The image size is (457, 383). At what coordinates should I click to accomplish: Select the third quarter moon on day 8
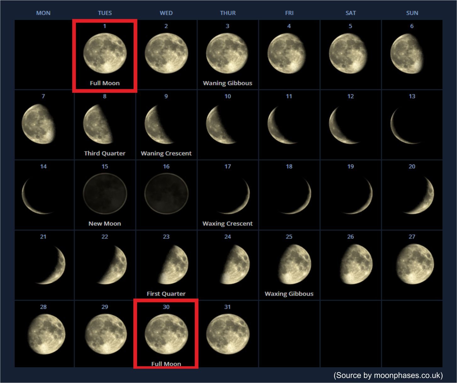pyautogui.click(x=98, y=124)
